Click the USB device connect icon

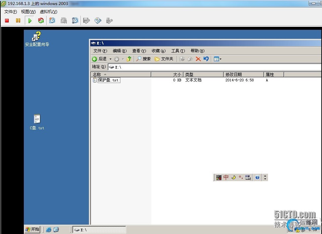coord(109,20)
